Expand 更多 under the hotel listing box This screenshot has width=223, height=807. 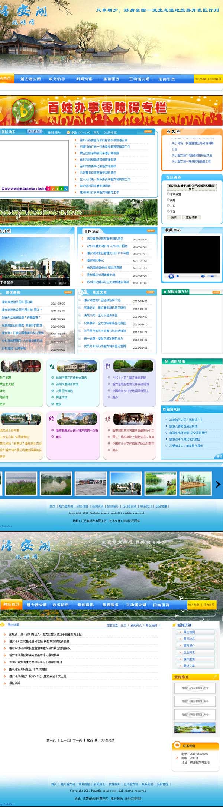[58, 404]
